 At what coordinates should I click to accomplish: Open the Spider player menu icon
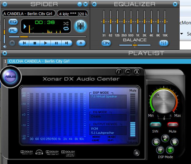5,4
